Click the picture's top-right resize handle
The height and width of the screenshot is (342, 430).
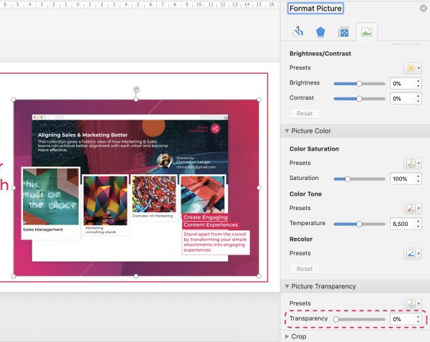click(x=259, y=100)
